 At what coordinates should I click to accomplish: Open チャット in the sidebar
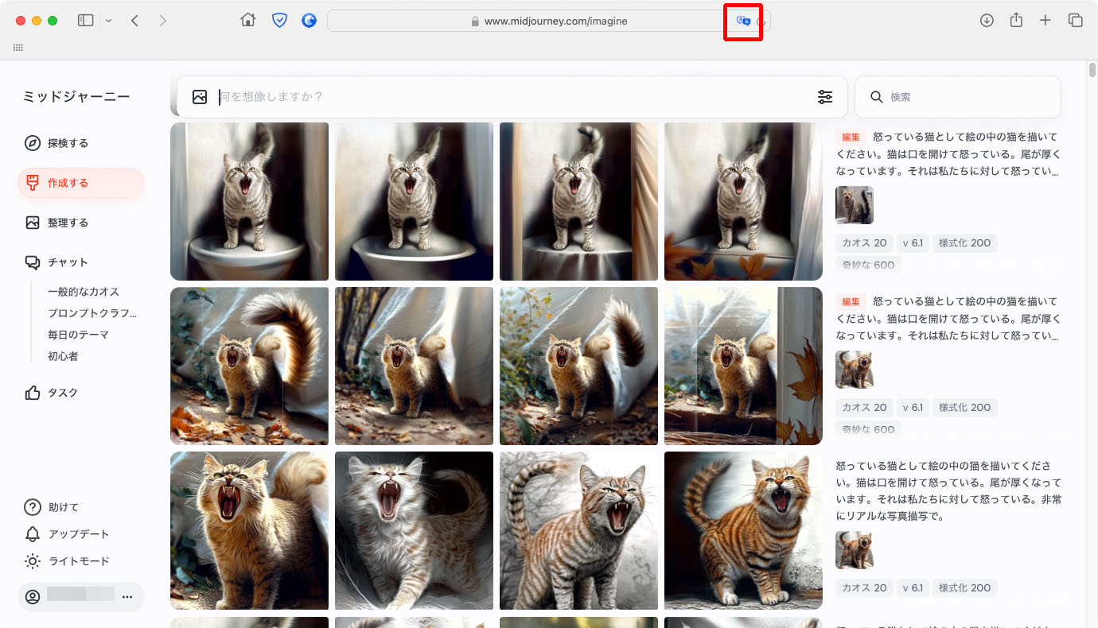[x=81, y=262]
